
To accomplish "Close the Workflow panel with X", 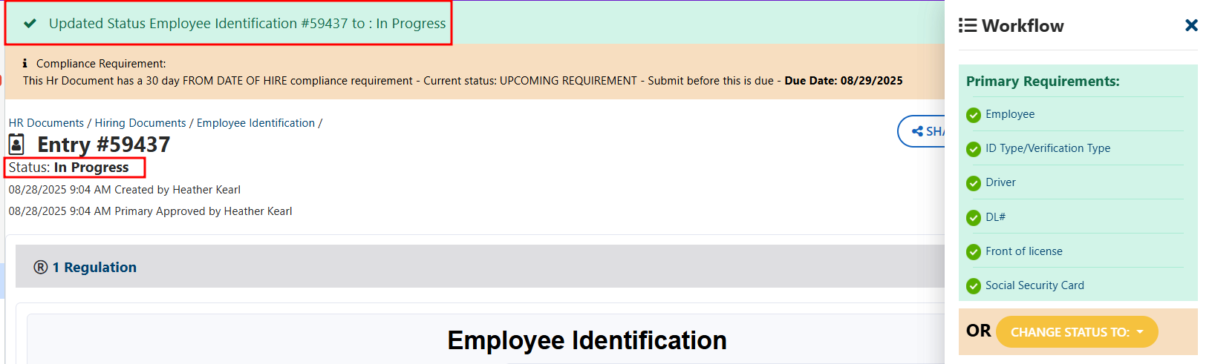I will click(x=1191, y=26).
